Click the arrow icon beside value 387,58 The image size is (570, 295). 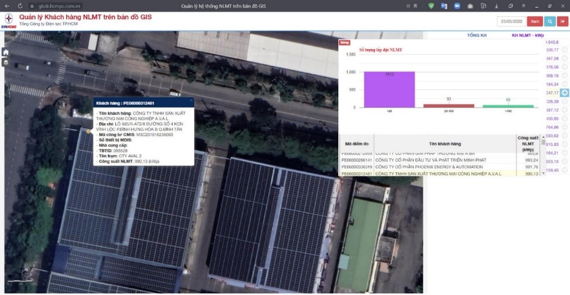(564, 58)
